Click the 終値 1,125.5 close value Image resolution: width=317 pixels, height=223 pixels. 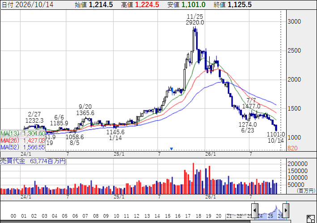[x=232, y=4]
